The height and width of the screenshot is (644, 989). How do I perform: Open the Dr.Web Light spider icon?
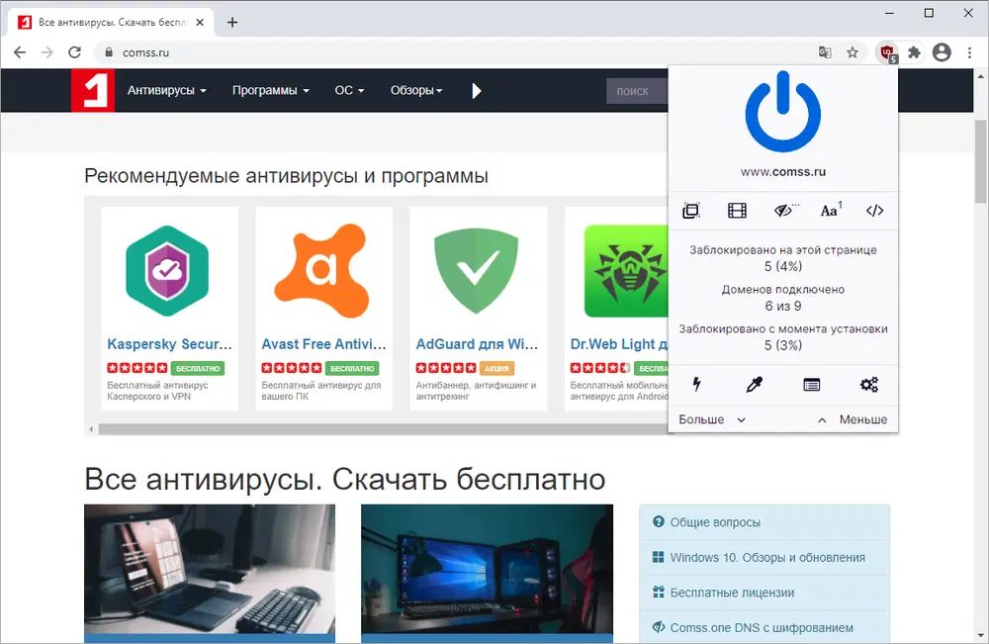point(626,271)
